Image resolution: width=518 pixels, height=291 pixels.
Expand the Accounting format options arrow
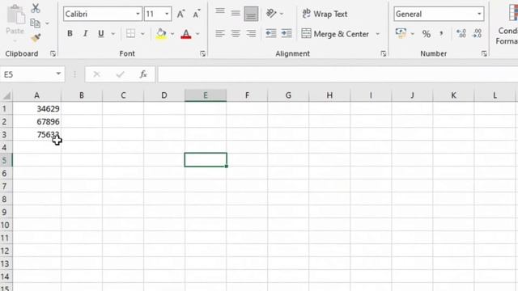tap(412, 34)
